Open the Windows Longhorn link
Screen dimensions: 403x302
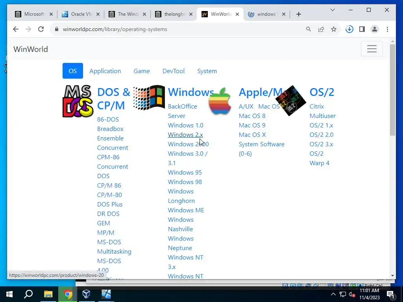pyautogui.click(x=181, y=196)
